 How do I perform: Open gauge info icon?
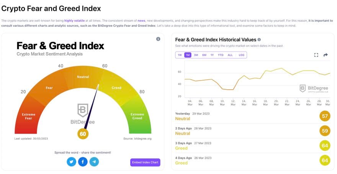[x=158, y=39]
